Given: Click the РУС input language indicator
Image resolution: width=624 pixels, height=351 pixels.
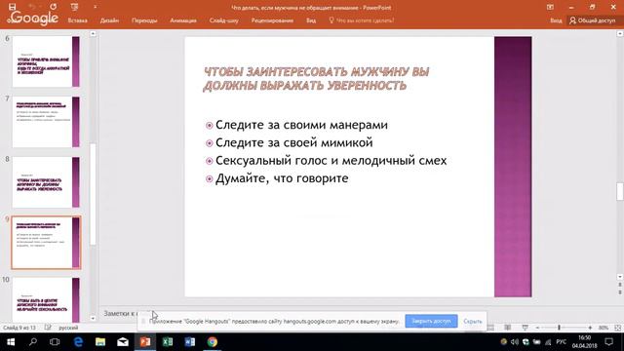Looking at the screenshot, I should (562, 342).
